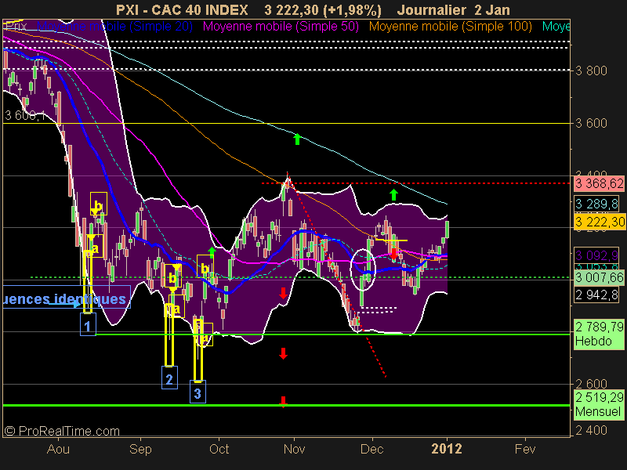Click '2012' on the time axis
627x470 pixels.
pos(446,449)
